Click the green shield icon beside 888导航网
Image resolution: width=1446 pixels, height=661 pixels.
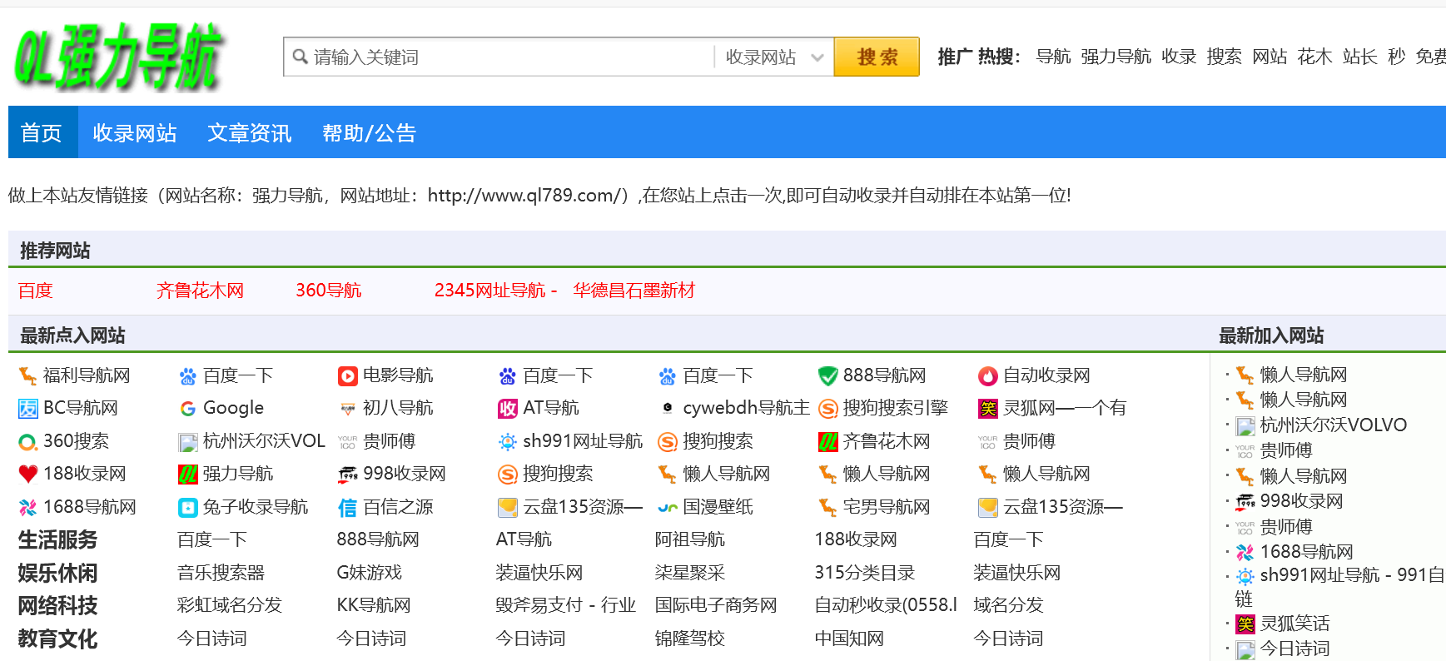coord(827,376)
